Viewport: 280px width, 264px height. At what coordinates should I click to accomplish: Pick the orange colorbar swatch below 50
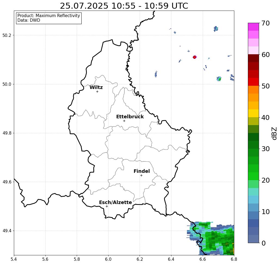pos(253,90)
